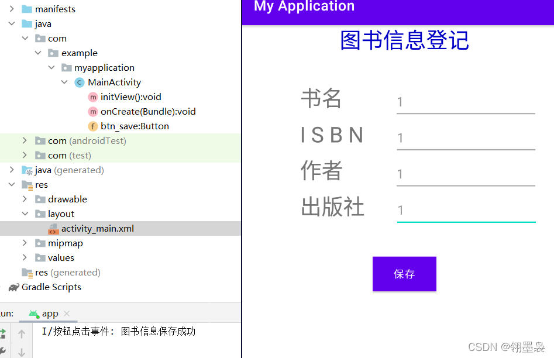Click the activity_main.xml layout file icon
The image size is (554, 358).
[53, 228]
